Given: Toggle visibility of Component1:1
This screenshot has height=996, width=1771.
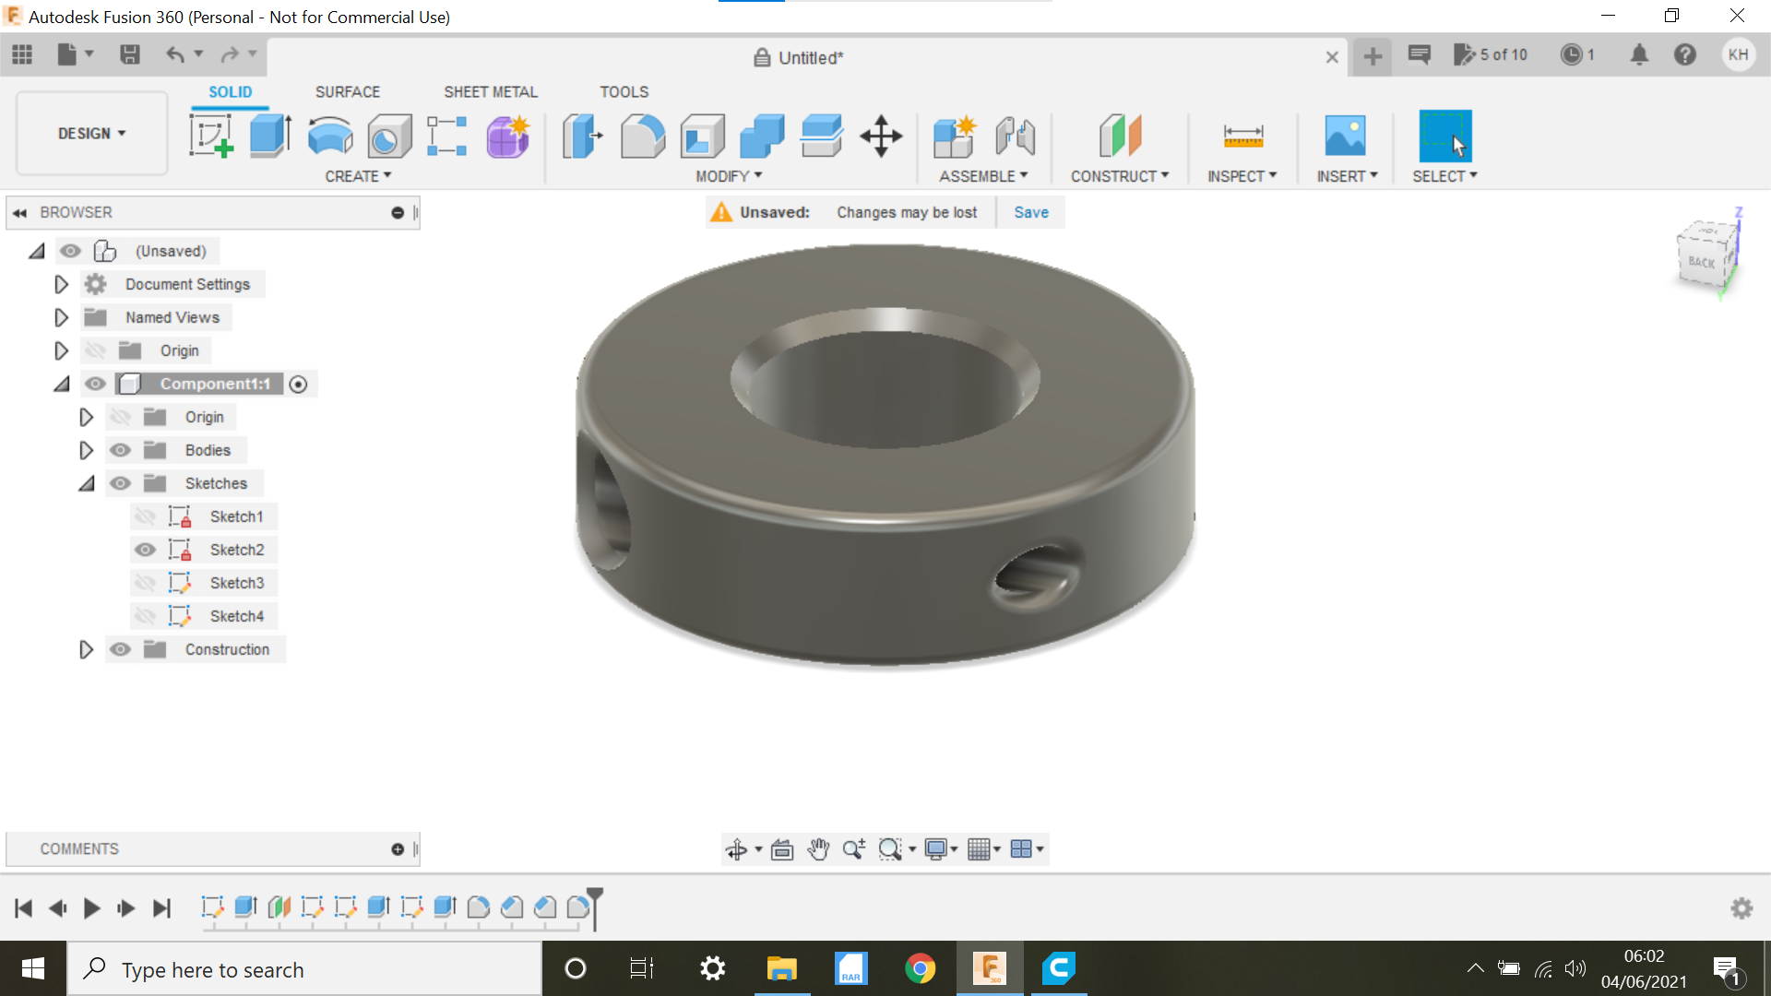Looking at the screenshot, I should point(94,385).
